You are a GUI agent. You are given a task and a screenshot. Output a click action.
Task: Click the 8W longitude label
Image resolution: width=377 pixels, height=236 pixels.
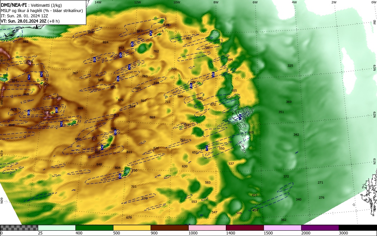tap(216, 2)
